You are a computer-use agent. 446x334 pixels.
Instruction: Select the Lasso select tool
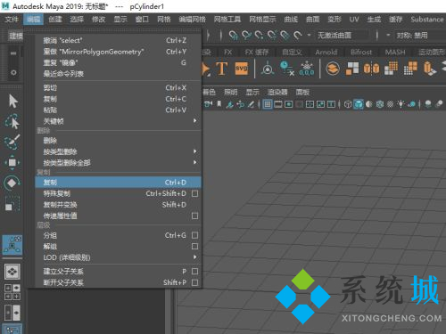[x=12, y=122]
